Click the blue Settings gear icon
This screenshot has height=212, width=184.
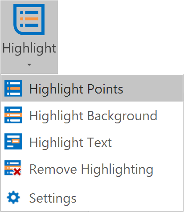[x=13, y=197]
